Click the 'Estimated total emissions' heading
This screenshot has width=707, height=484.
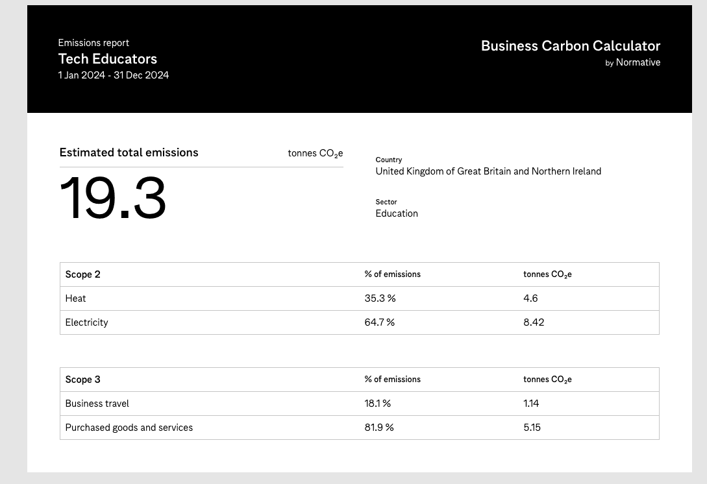tap(129, 152)
